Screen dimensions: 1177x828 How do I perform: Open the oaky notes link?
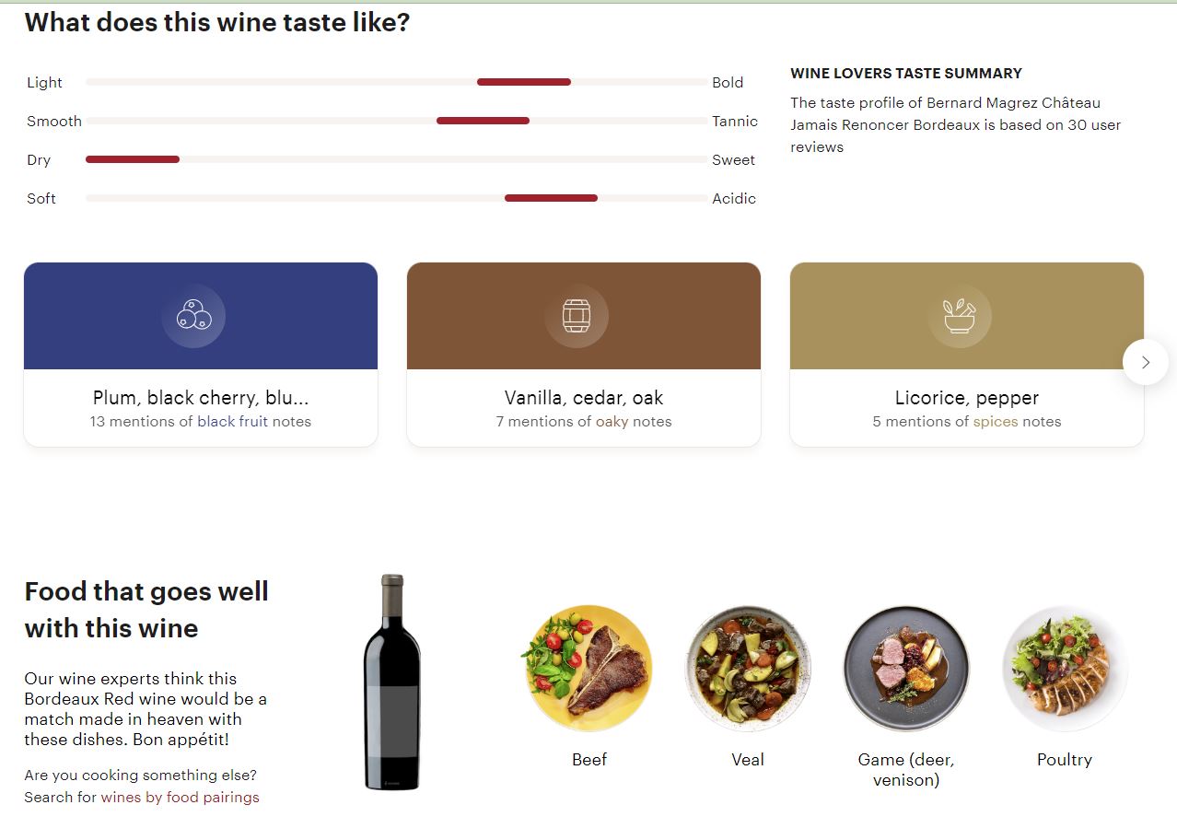[612, 422]
